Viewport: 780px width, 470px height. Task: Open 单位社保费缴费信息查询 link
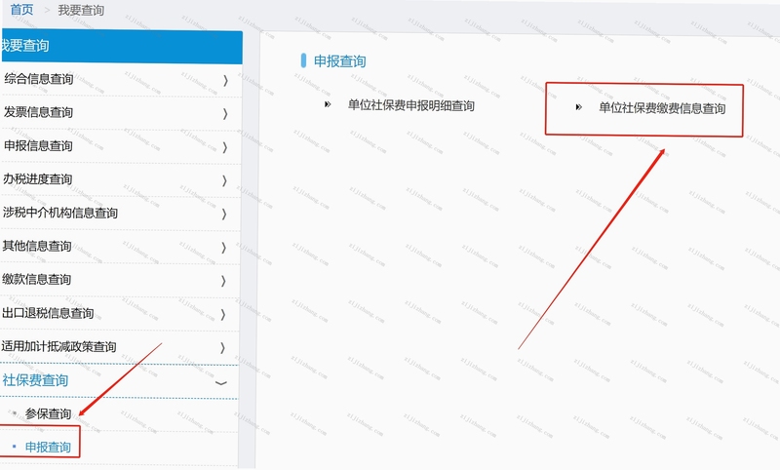pos(662,108)
